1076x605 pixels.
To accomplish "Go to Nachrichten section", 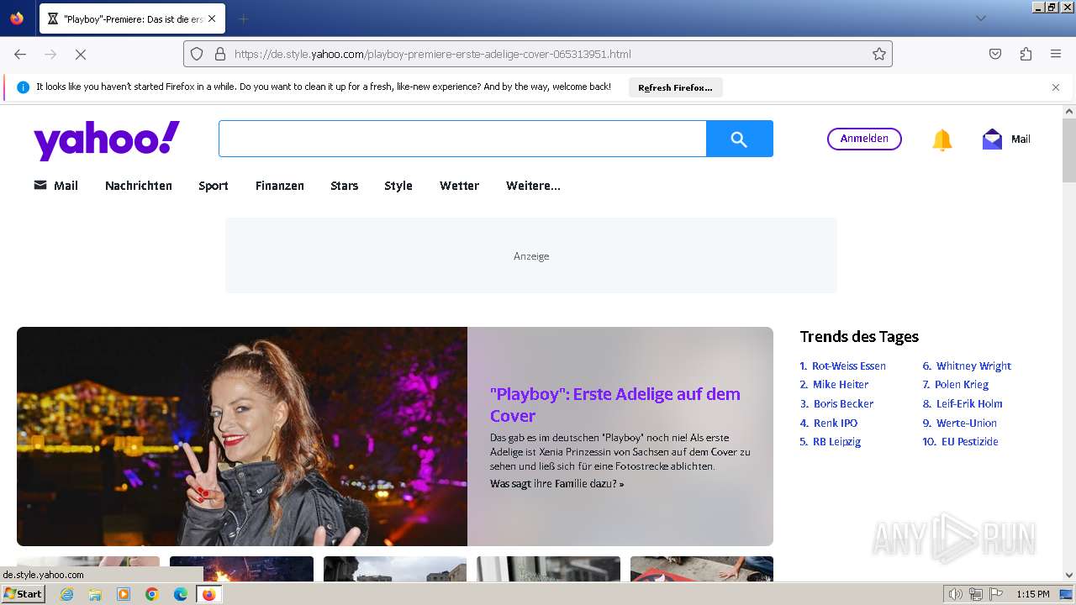I will pos(139,186).
